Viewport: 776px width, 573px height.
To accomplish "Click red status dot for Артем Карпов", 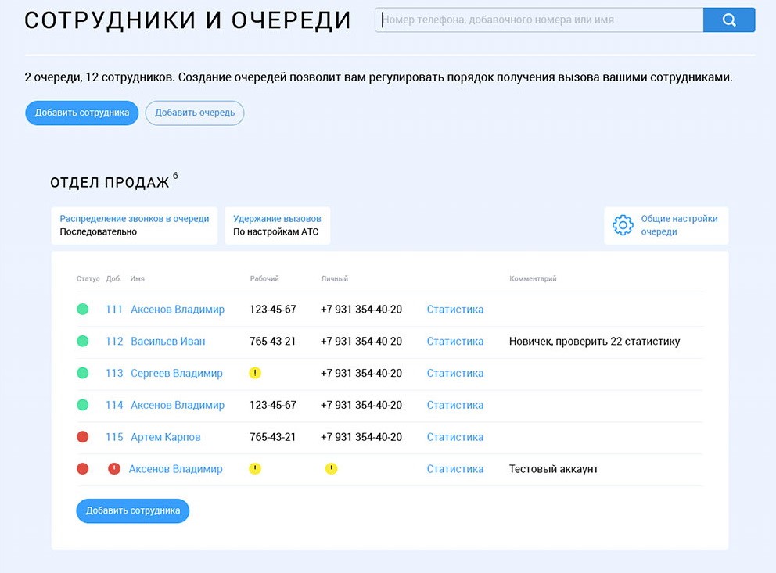I will [x=83, y=436].
